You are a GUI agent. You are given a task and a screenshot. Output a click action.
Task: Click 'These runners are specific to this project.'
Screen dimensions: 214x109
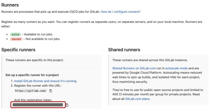(35, 60)
